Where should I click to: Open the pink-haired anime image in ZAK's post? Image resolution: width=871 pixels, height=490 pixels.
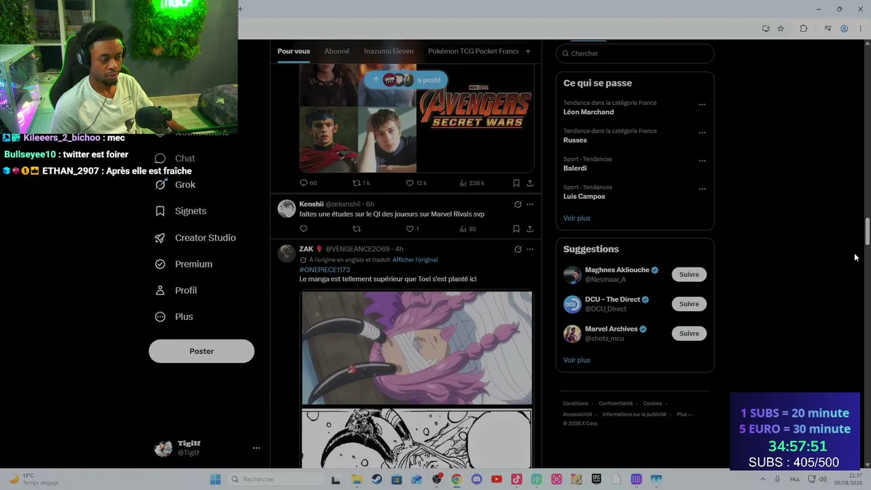click(416, 348)
